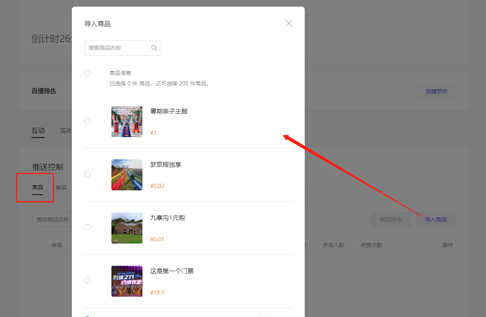This screenshot has width=486, height=317.
Task: Click the 导入商品 dialog title
Action: pos(97,24)
